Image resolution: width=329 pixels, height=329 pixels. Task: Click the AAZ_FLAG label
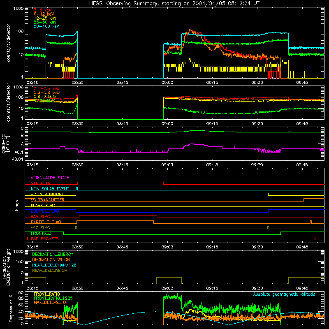click(40, 227)
